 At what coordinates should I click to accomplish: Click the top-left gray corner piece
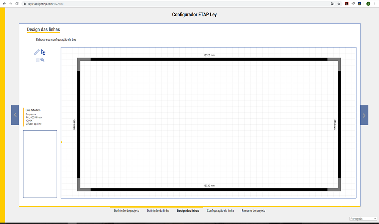pos(79,60)
